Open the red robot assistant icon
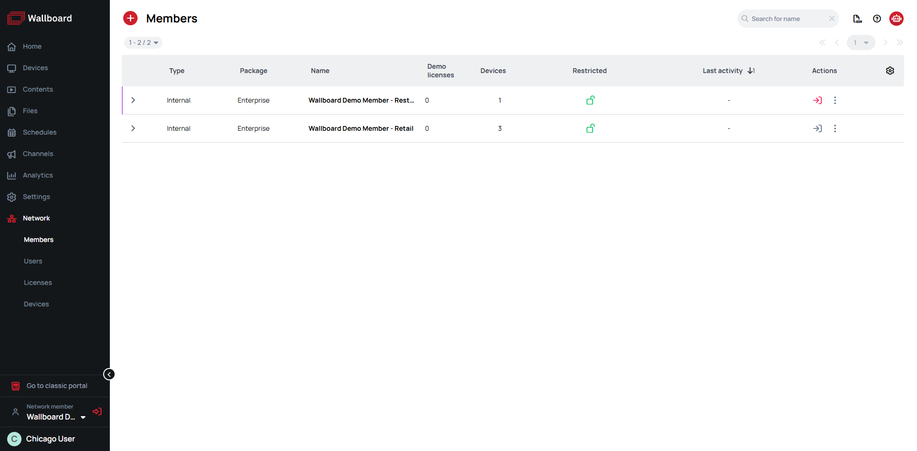 pyautogui.click(x=896, y=19)
